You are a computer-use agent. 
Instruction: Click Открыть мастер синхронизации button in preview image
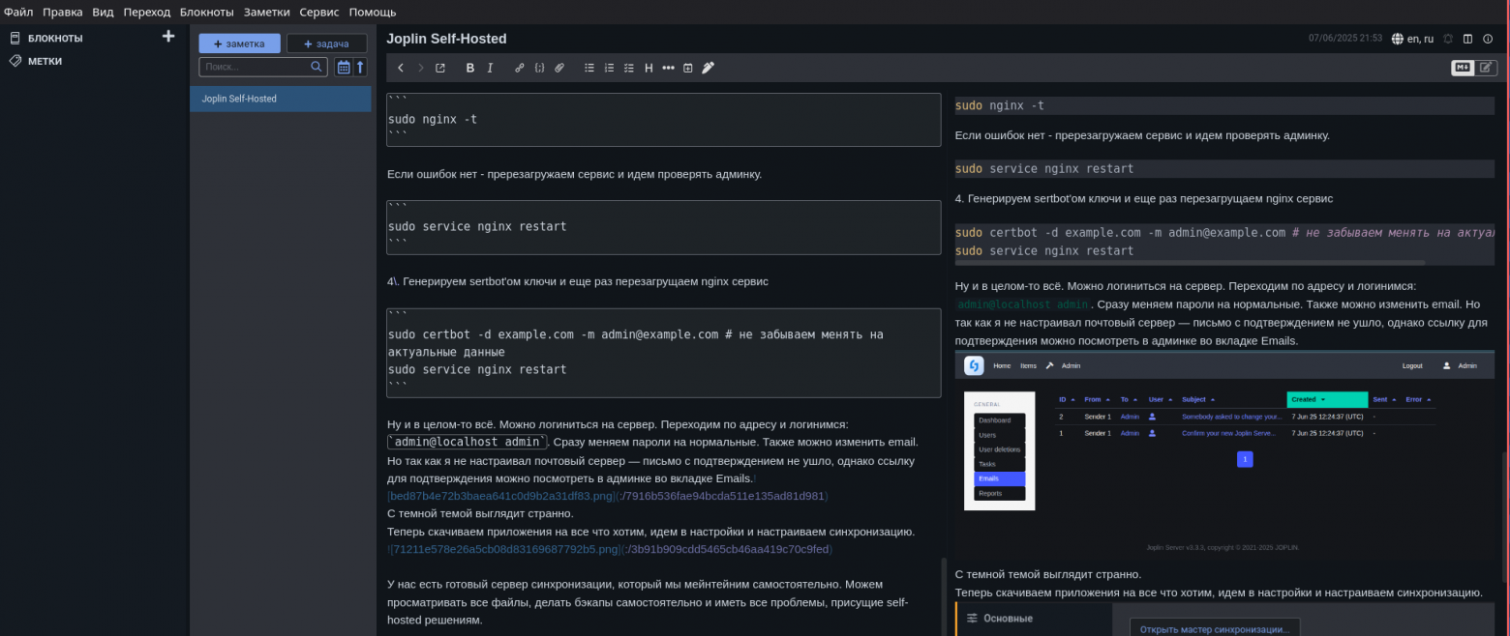coord(1215,628)
